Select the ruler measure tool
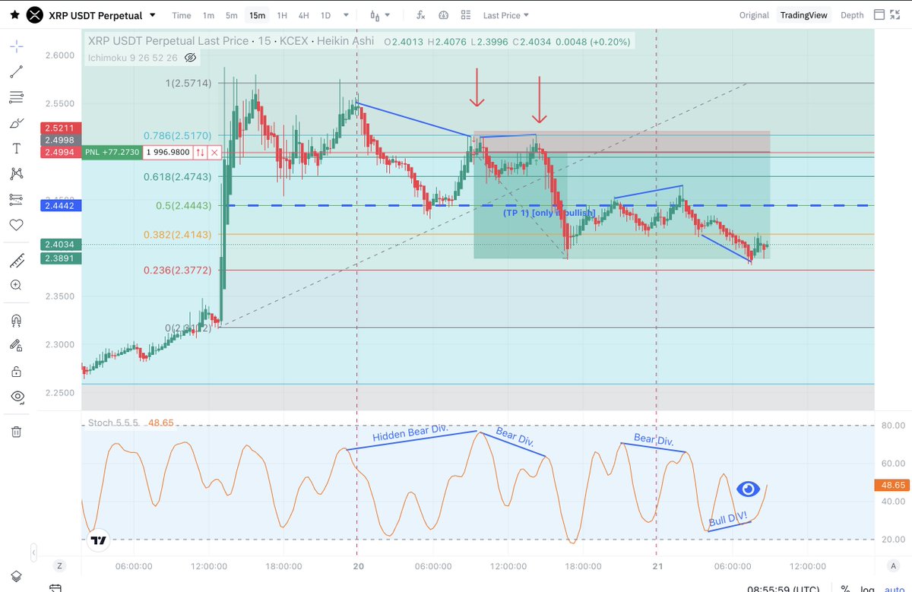Viewport: 912px width, 592px height. (x=16, y=261)
